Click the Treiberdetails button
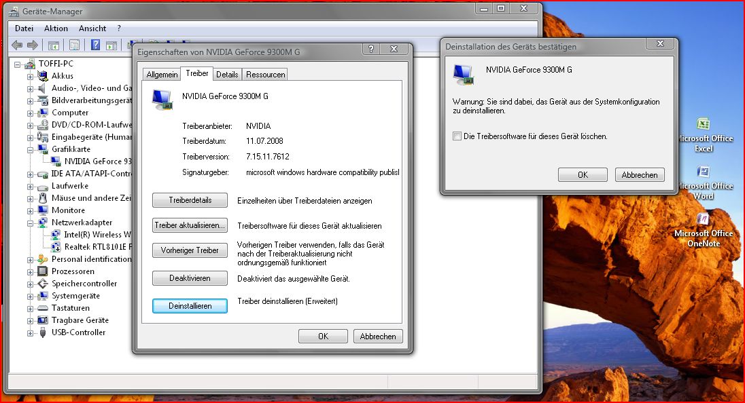 click(x=190, y=200)
